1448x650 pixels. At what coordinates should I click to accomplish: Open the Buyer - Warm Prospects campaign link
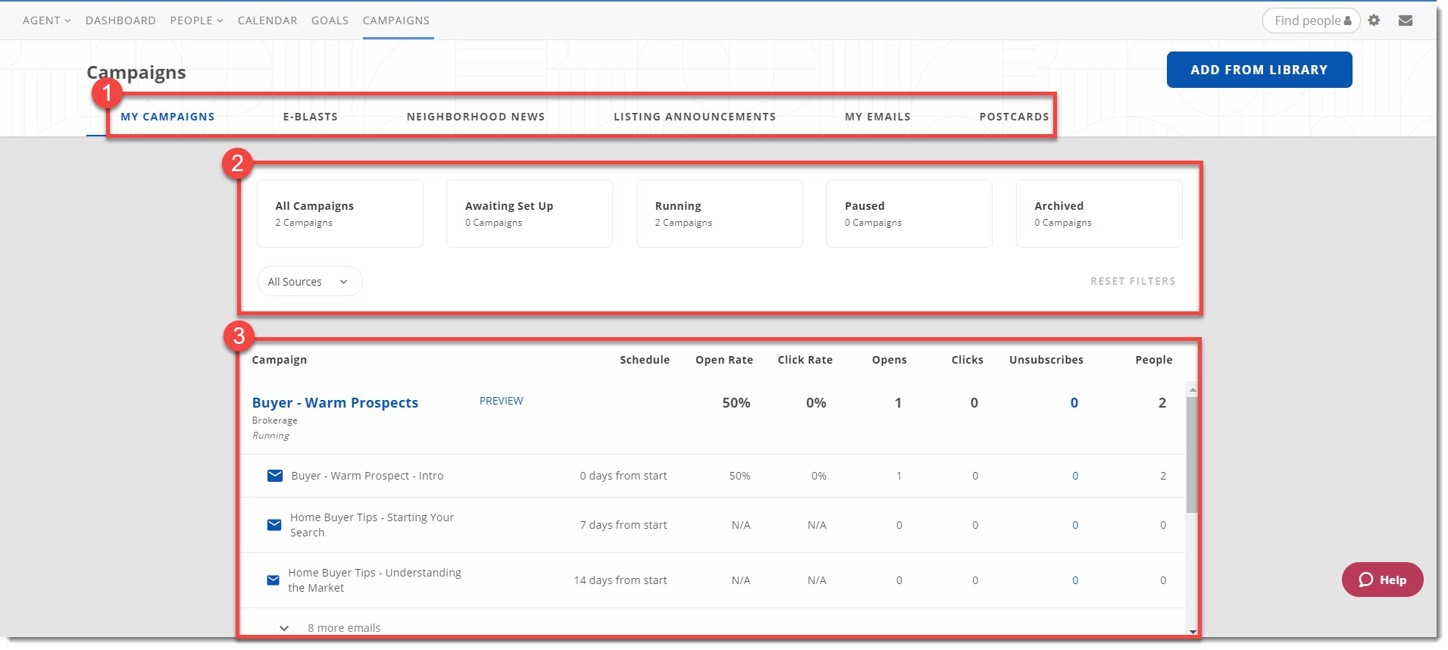point(335,403)
